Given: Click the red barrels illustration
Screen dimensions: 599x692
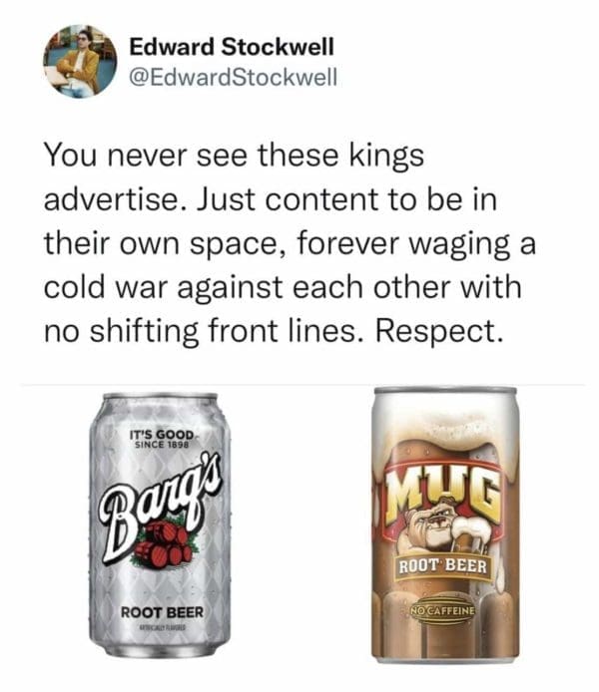Looking at the screenshot, I should click(163, 543).
